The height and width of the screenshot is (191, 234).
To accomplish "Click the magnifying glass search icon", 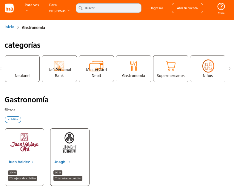I will click(x=80, y=8).
